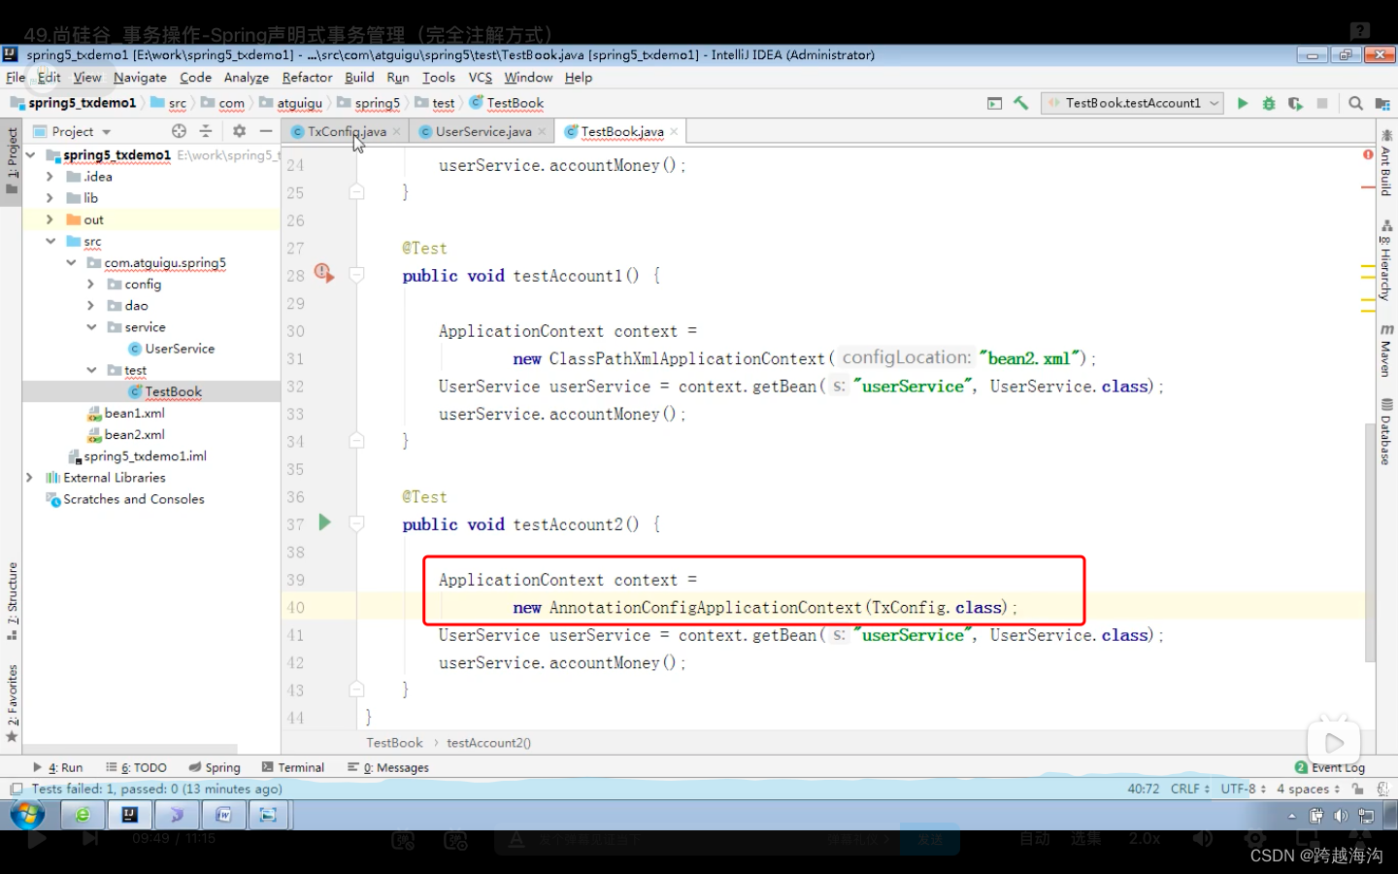1398x874 pixels.
Task: Click the locate-in-tree target icon
Action: [179, 131]
